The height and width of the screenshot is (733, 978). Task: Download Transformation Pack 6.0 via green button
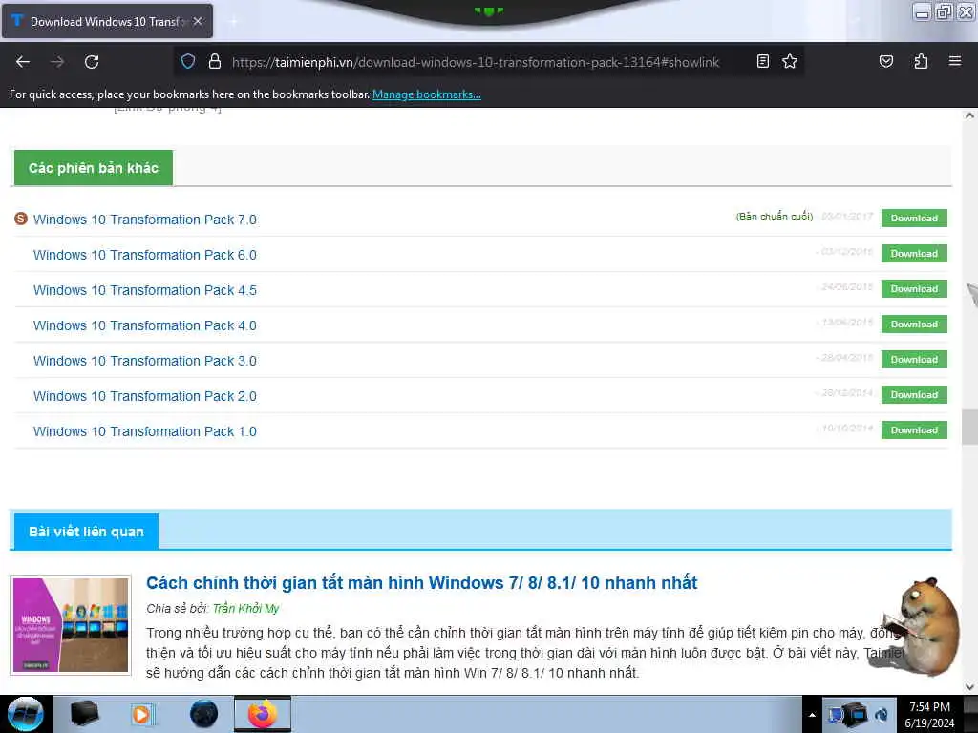tap(914, 254)
